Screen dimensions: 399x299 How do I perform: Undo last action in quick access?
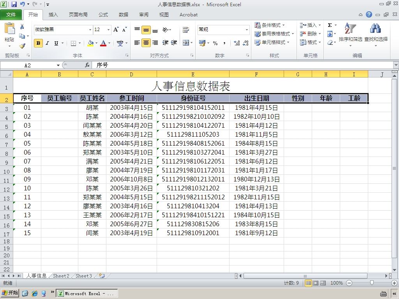22,4
